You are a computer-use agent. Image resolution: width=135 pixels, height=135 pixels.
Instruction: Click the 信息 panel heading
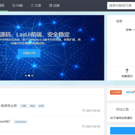tap(119, 21)
